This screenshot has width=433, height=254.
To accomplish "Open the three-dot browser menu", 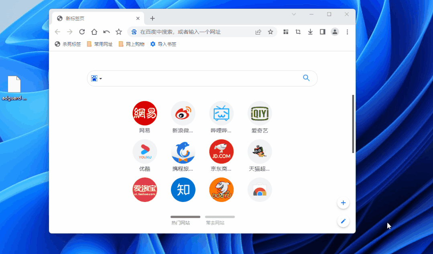I will tap(347, 32).
